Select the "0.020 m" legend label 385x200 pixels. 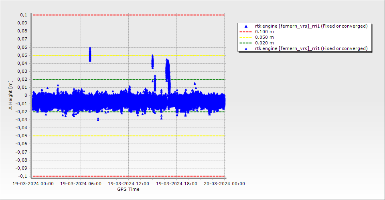[265, 43]
